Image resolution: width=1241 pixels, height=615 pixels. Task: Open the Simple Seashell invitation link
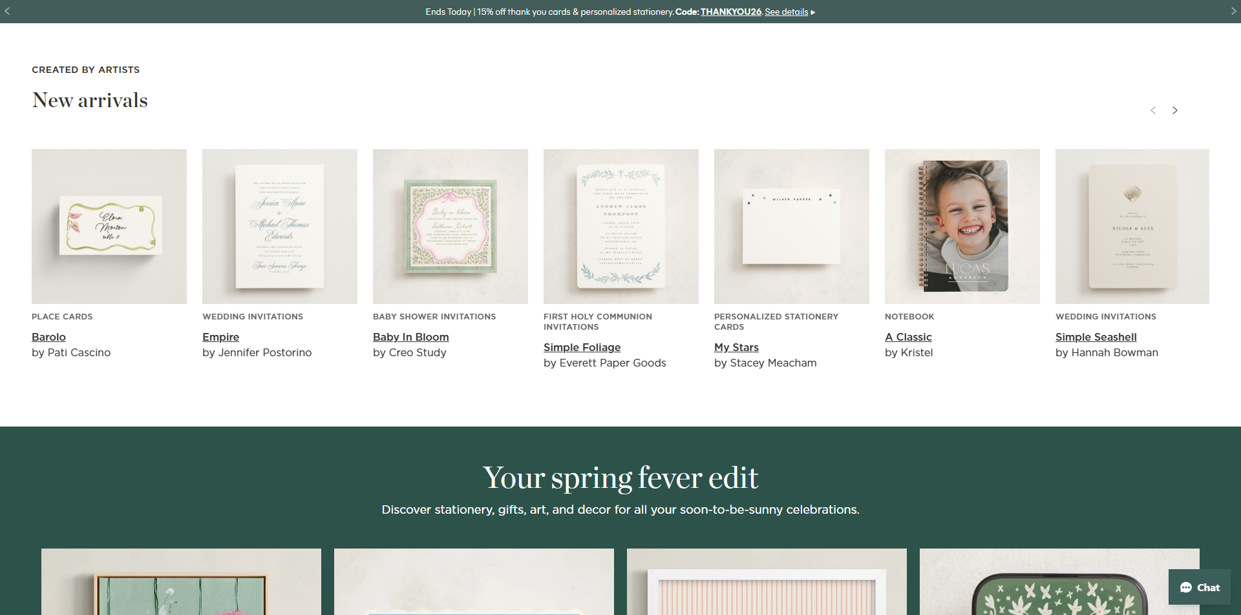(x=1096, y=337)
